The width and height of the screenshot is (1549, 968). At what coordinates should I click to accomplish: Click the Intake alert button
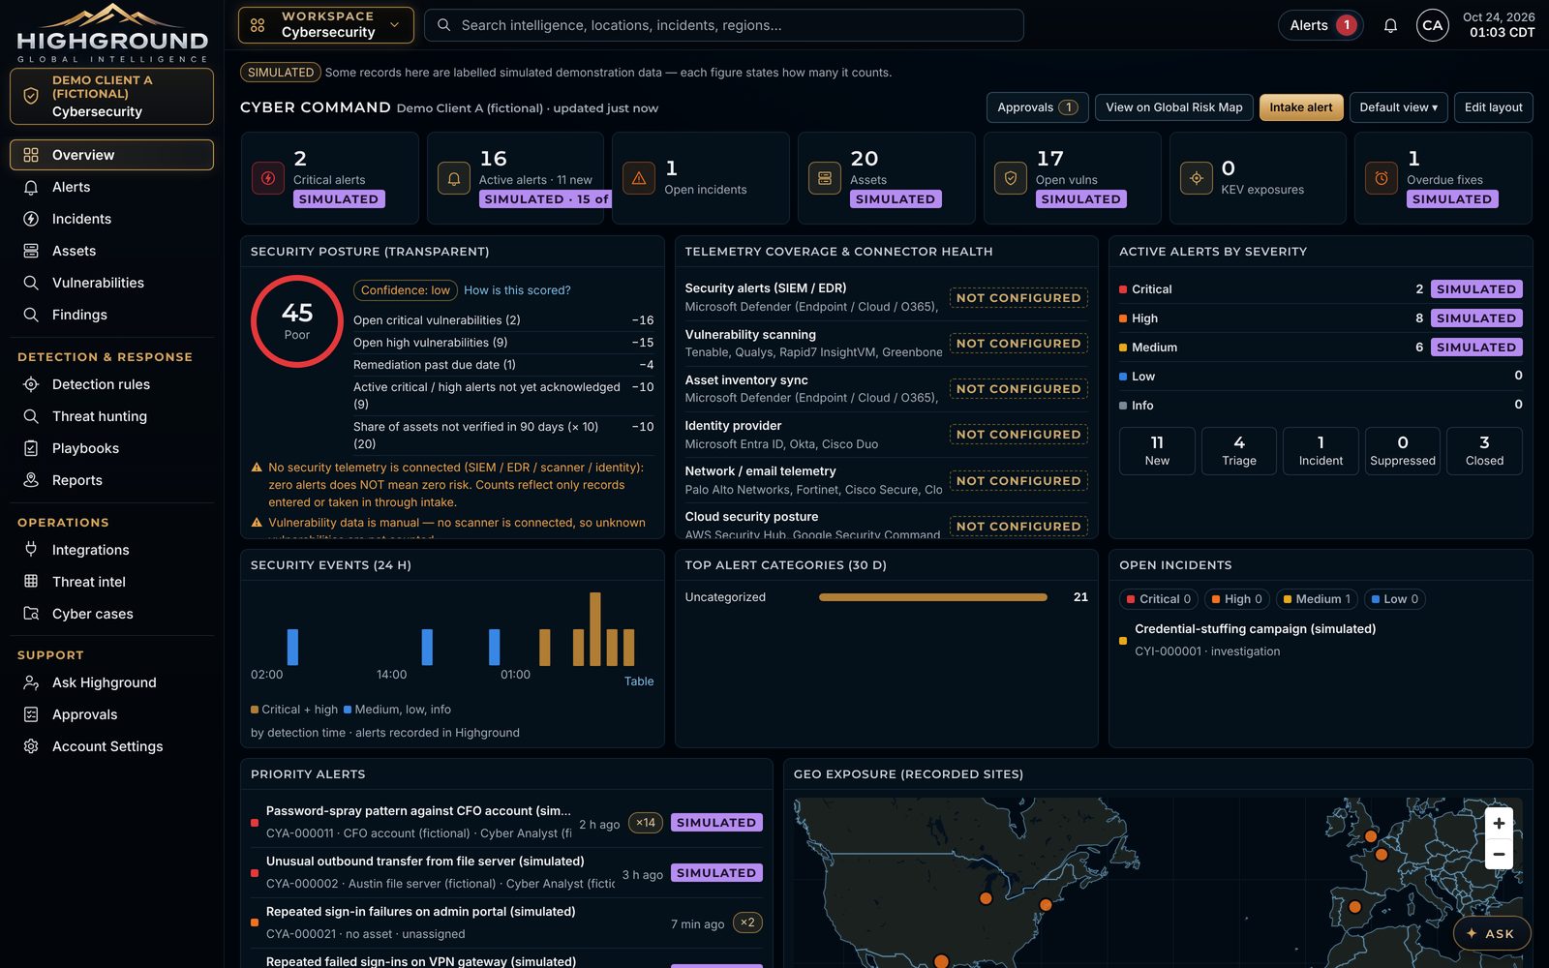(x=1301, y=107)
